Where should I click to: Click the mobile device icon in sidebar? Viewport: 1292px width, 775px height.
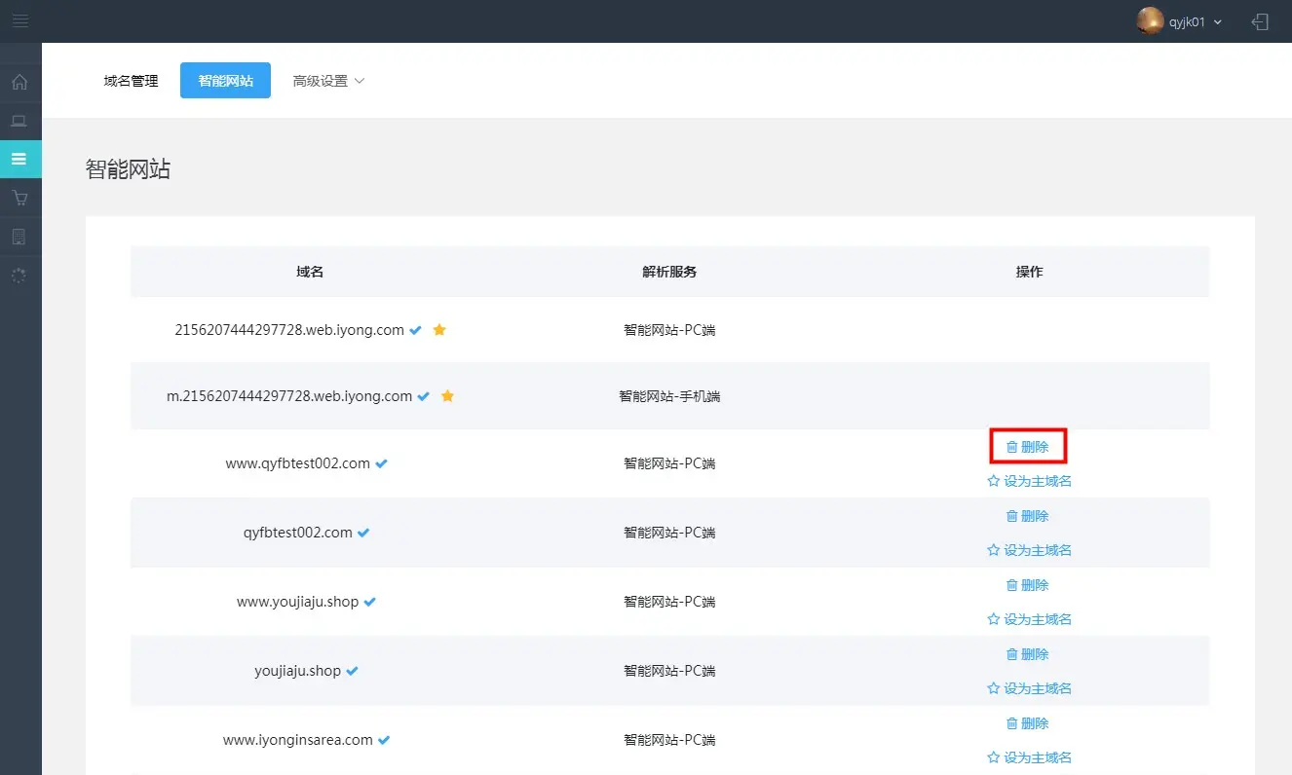click(x=19, y=237)
